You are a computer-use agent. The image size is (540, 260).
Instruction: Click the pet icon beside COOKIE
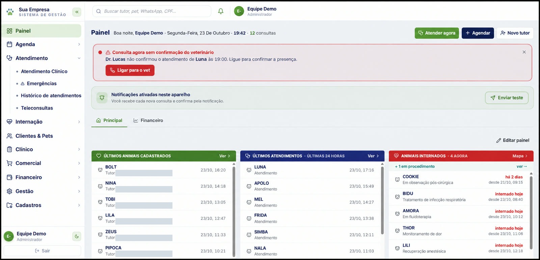tap(397, 179)
